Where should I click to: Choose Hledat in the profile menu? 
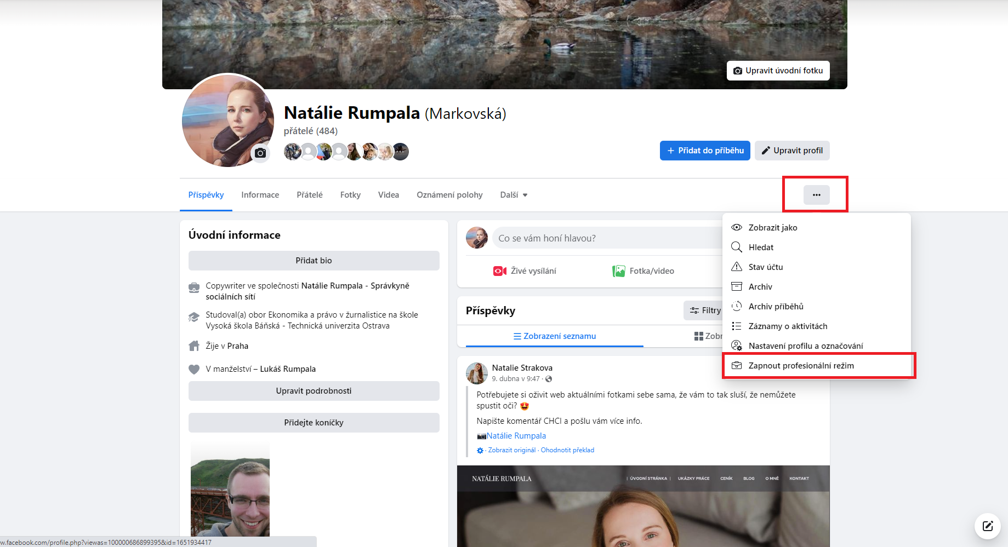817,247
